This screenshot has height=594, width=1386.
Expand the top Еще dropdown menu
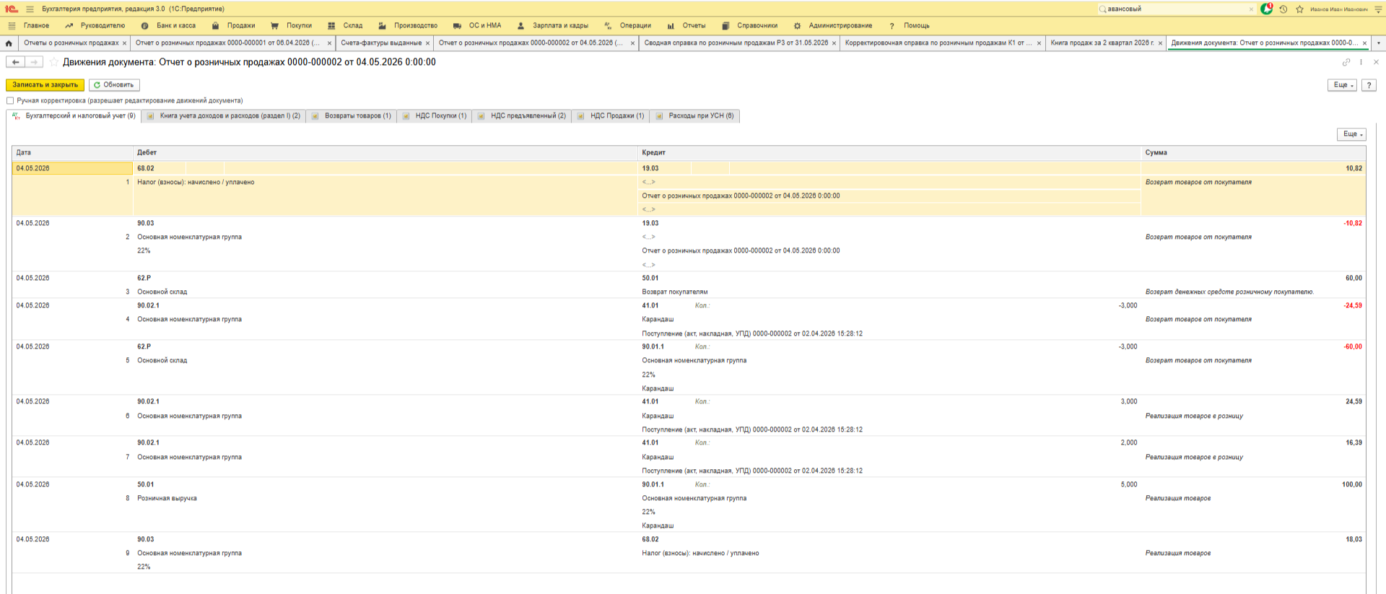(x=1342, y=85)
